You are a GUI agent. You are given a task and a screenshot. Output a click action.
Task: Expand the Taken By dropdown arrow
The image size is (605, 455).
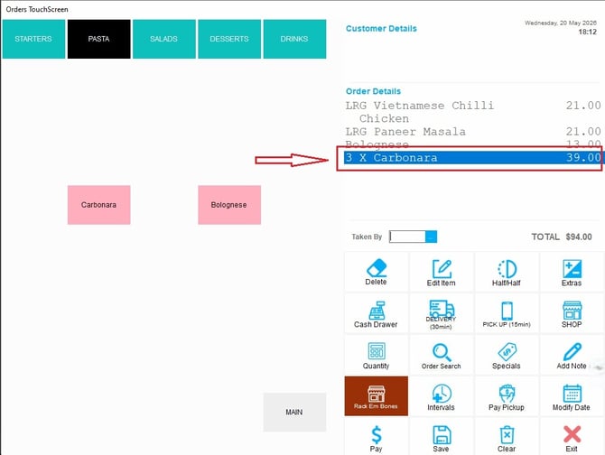pos(431,237)
